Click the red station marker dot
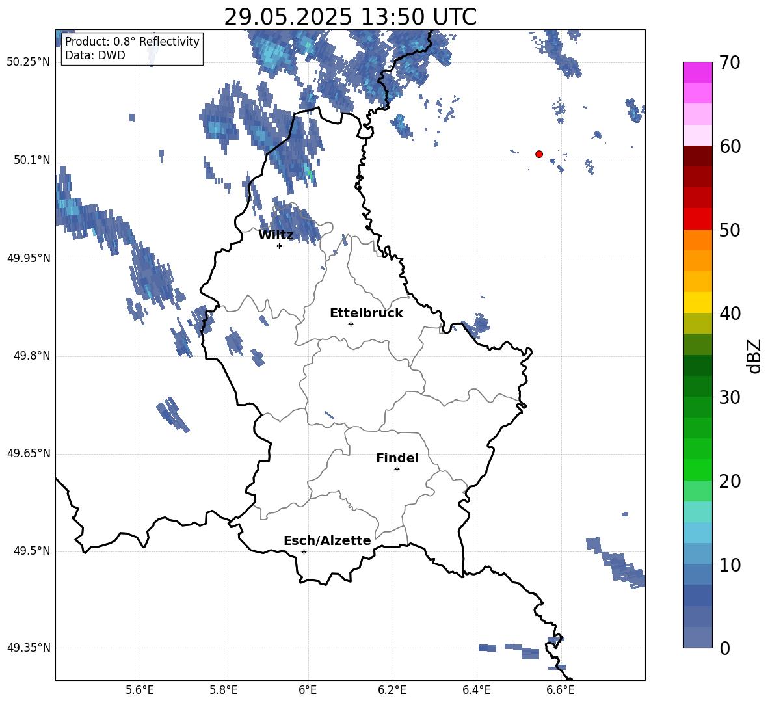The image size is (770, 703). tap(539, 154)
